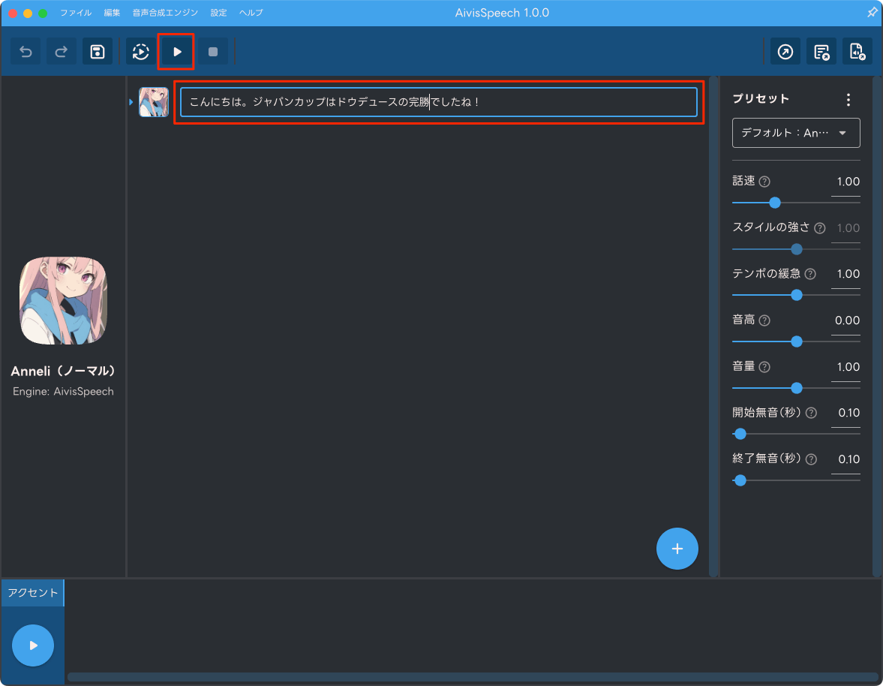Open the preset options menu via three dots
Image resolution: width=883 pixels, height=686 pixels.
848,98
